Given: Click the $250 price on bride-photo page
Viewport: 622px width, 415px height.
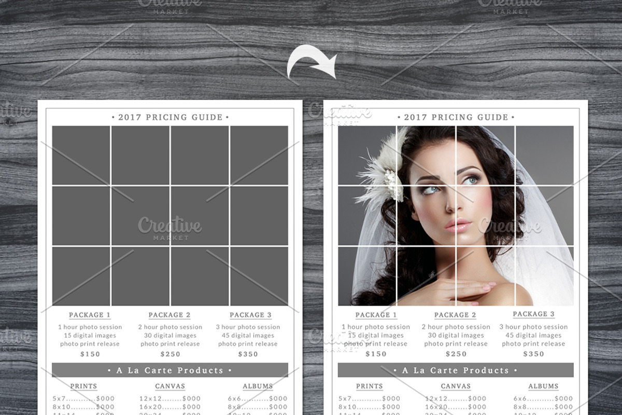Looking at the screenshot, I should click(x=456, y=354).
